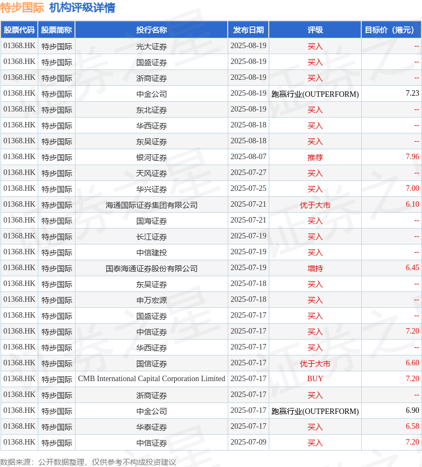Click the 光大证券 cell

point(152,46)
